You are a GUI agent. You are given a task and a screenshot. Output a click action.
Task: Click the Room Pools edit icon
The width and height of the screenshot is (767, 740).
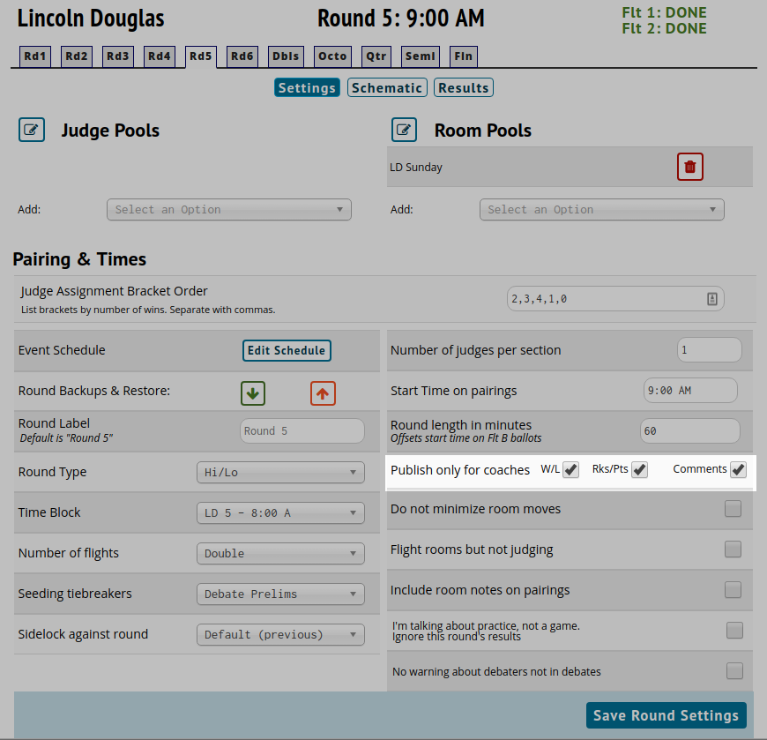tap(405, 130)
